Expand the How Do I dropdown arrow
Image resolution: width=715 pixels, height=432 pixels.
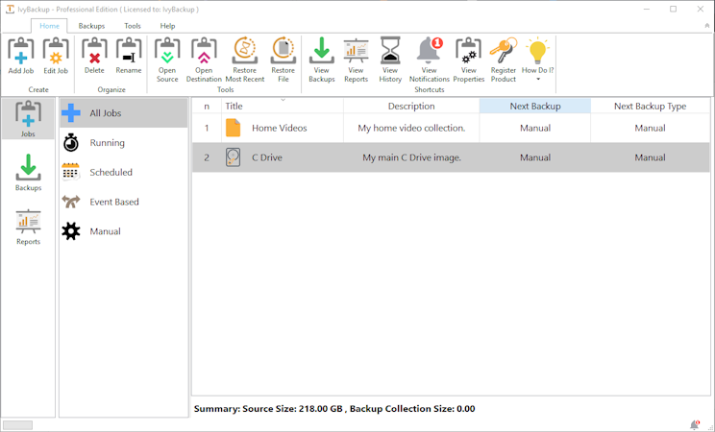click(x=538, y=80)
